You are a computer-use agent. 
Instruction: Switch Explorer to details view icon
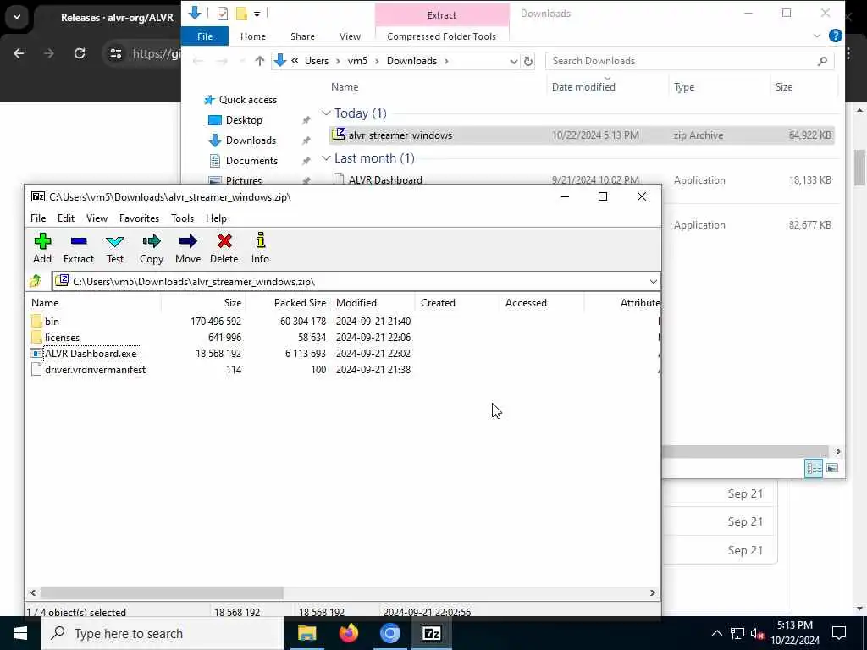814,469
